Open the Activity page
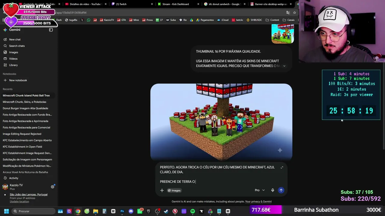 pos(14,178)
